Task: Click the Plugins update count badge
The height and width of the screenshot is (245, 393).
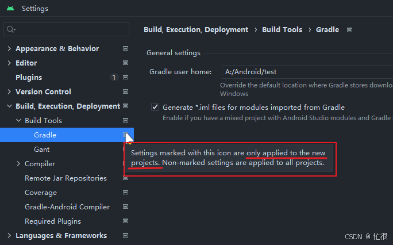Action: (114, 77)
